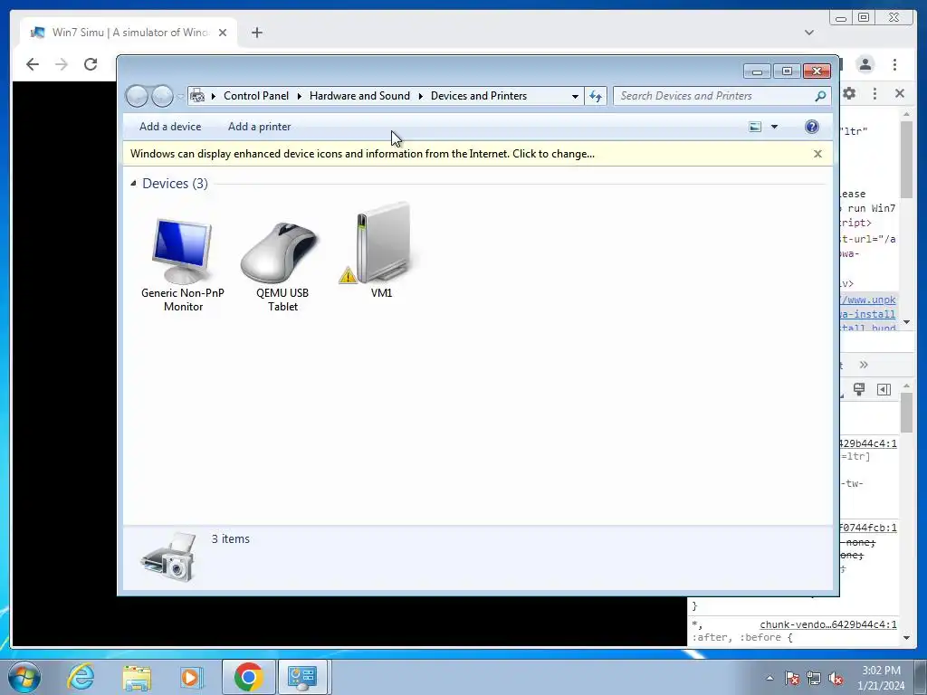Open Windows Media Player from taskbar
Image resolution: width=927 pixels, height=695 pixels.
192,677
